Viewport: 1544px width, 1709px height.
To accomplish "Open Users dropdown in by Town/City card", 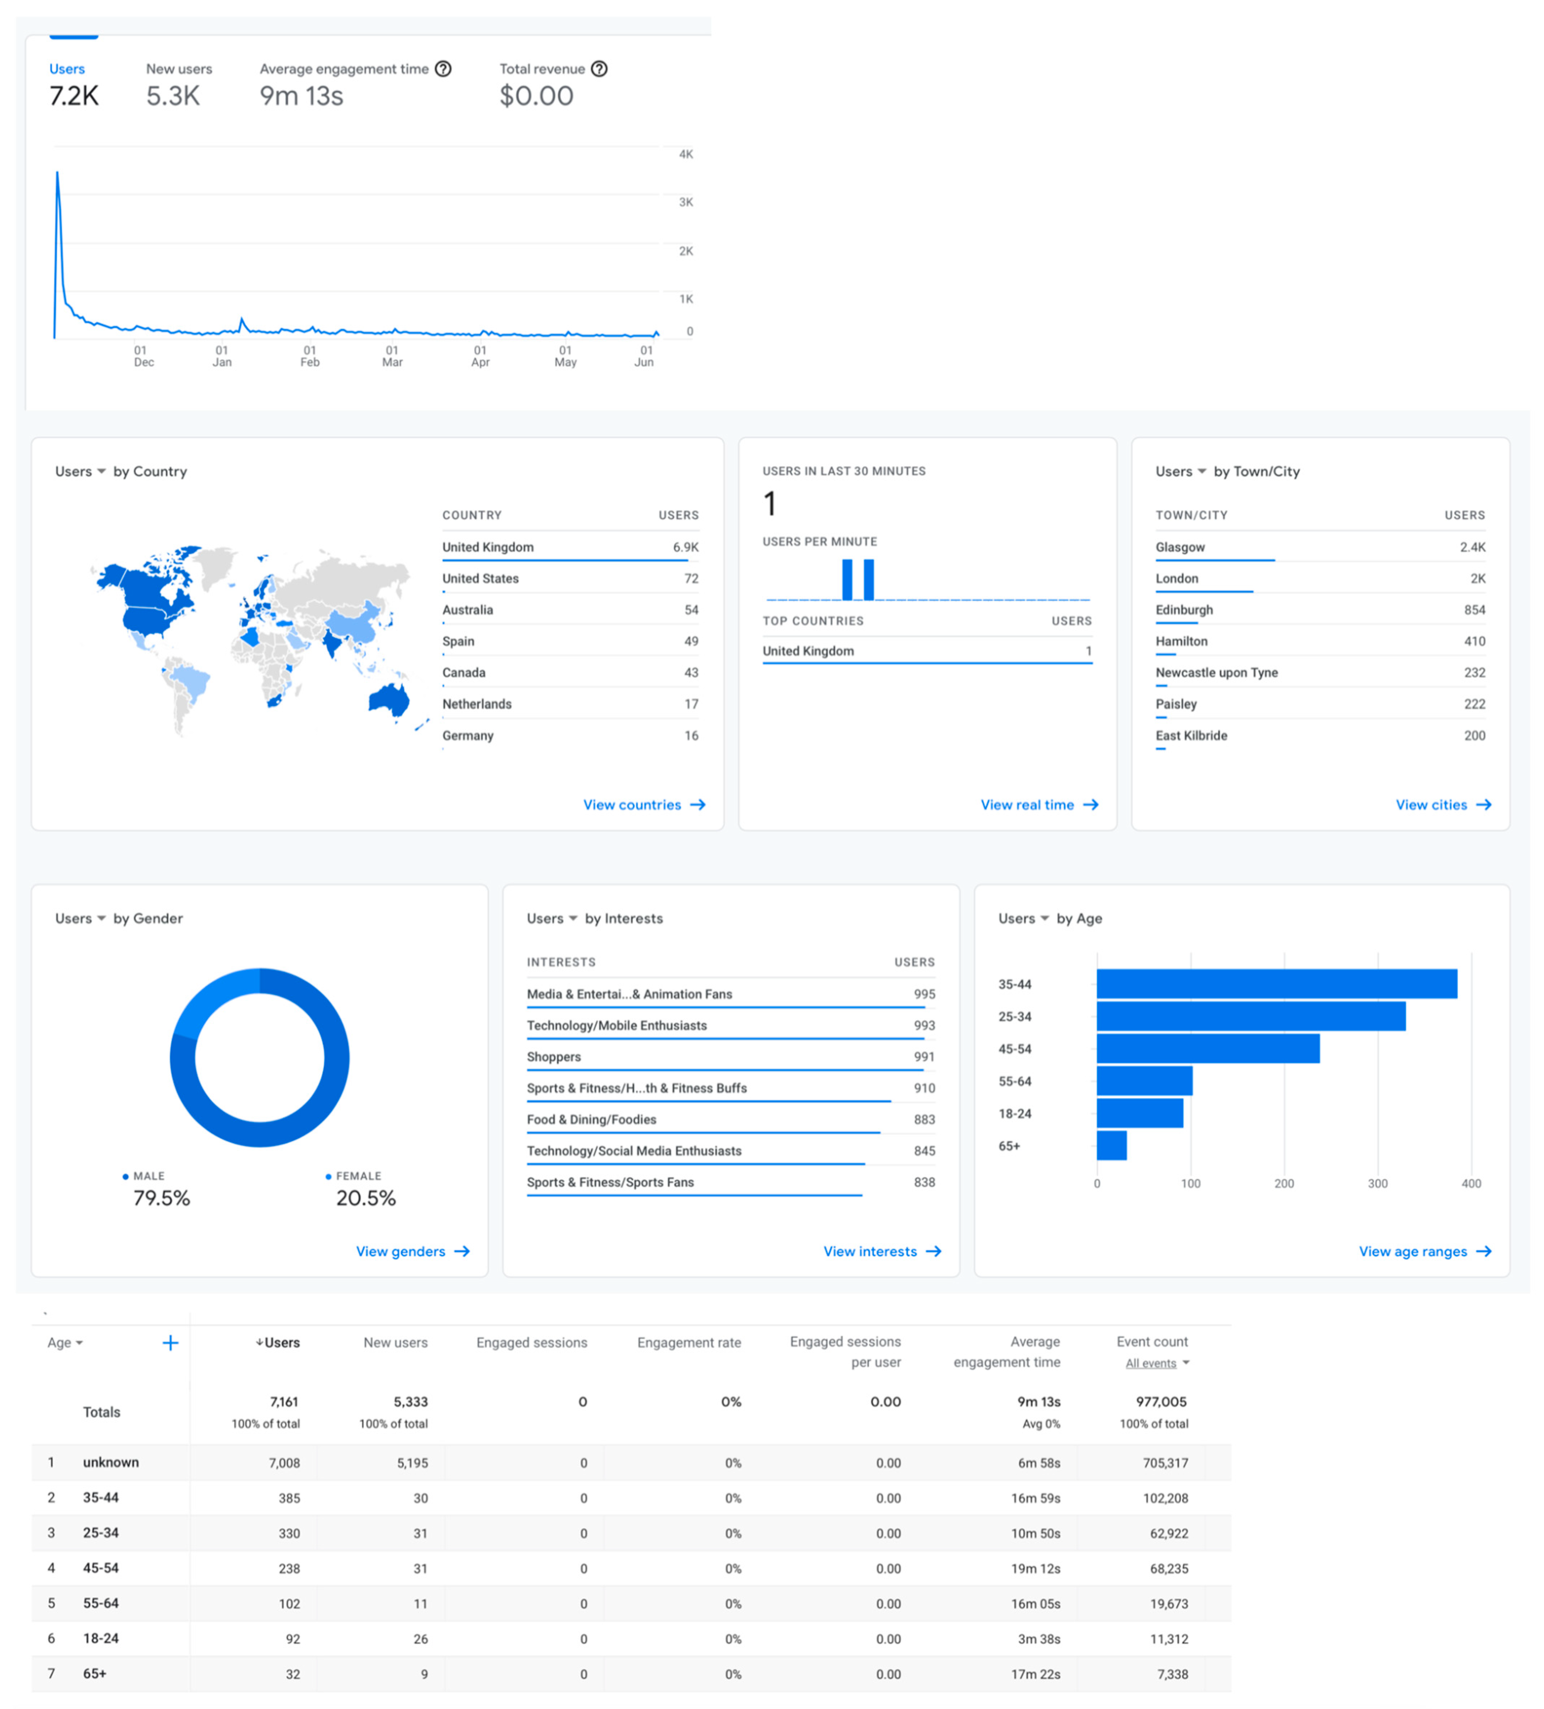I will point(1180,471).
